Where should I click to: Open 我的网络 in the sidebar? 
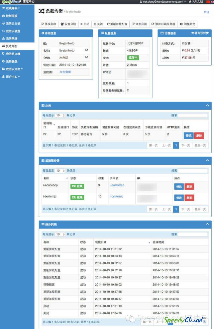[10, 39]
